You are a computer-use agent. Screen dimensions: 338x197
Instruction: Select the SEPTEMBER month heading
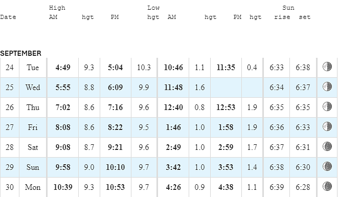pos(20,53)
